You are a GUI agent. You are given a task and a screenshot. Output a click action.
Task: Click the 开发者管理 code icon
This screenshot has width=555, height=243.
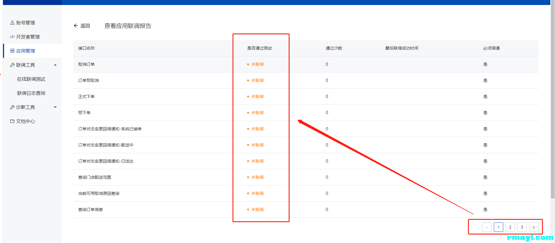tap(12, 37)
